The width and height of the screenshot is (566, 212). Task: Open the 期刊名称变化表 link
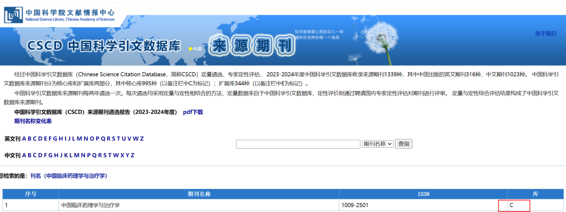click(x=33, y=121)
